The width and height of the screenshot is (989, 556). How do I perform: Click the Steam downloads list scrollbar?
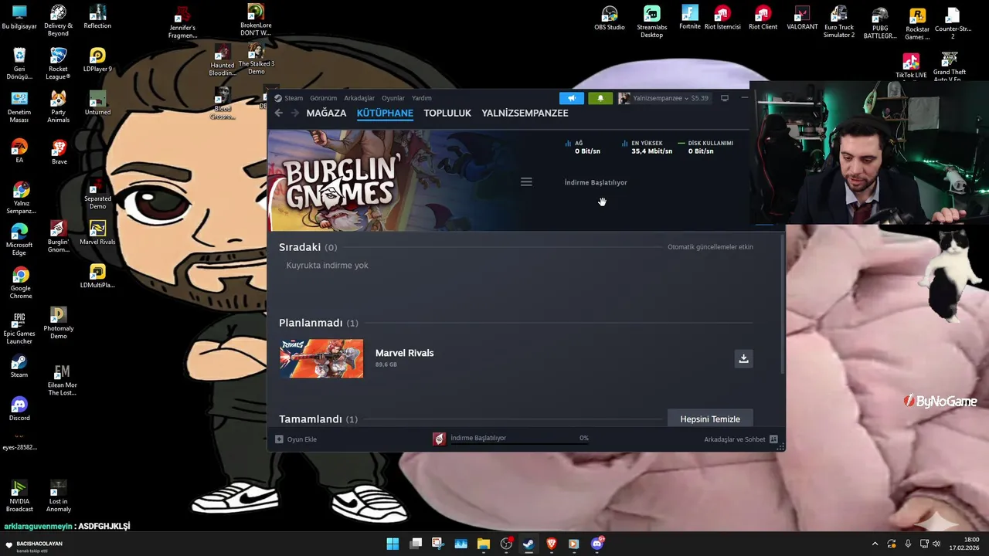[x=783, y=303]
